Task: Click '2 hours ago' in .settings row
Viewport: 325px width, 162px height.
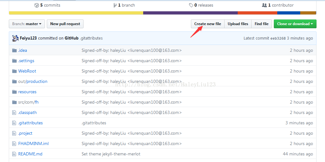Action: tap(301, 61)
